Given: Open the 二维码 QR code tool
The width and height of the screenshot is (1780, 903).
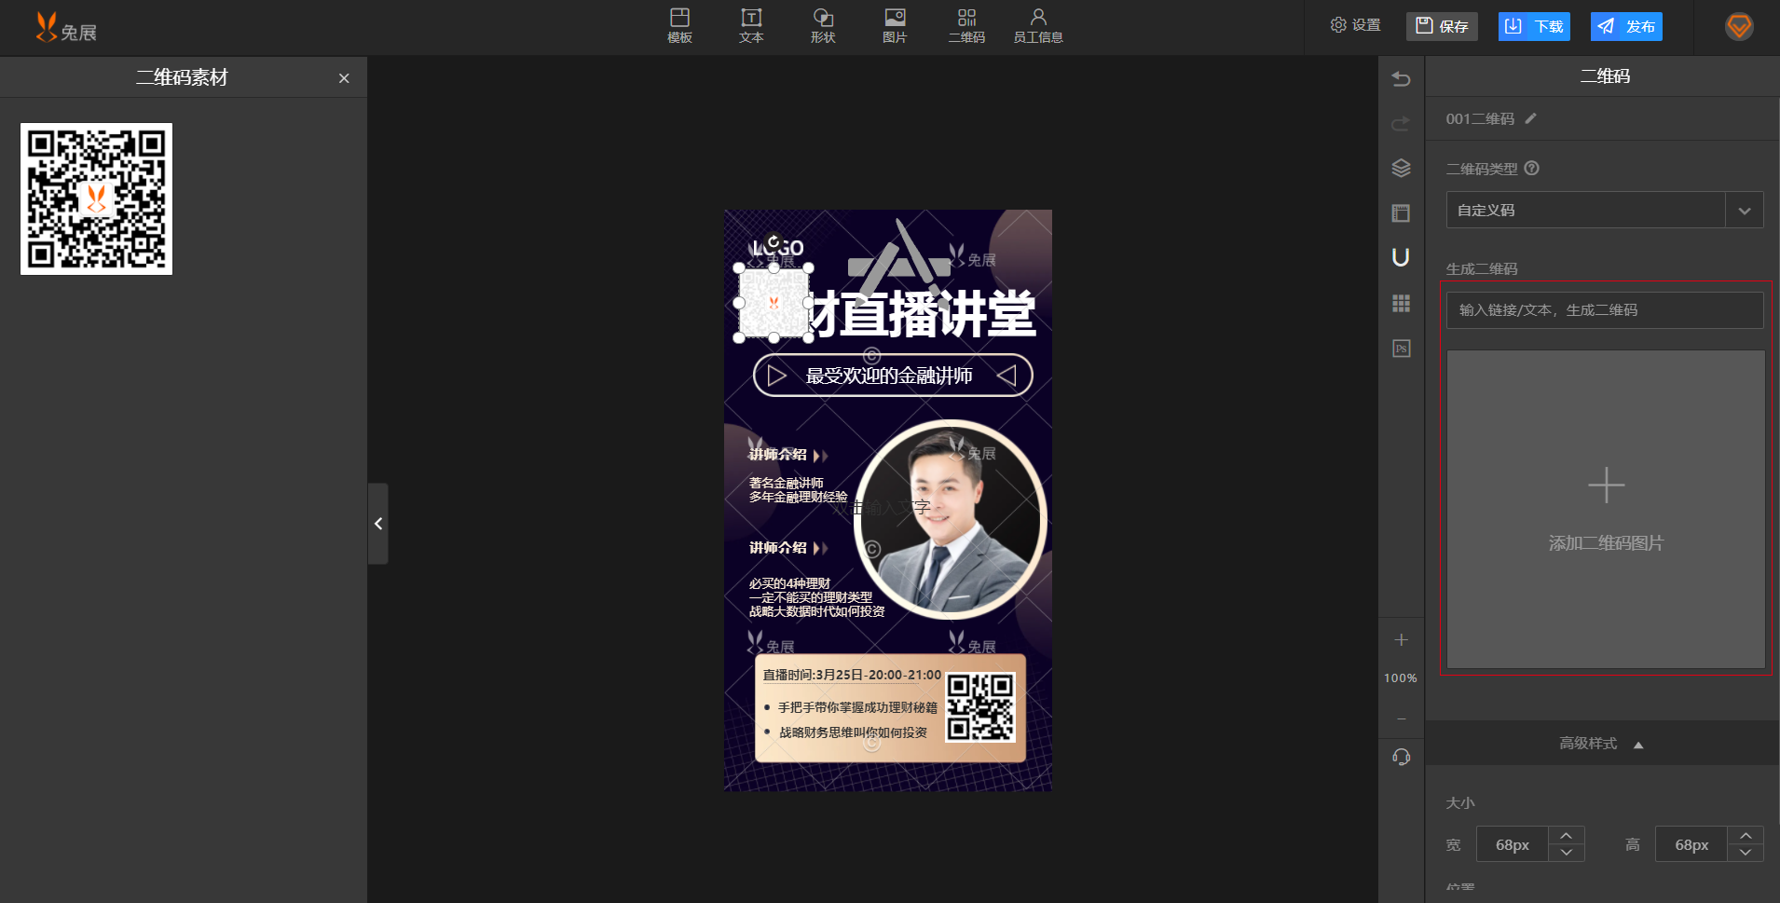Looking at the screenshot, I should click(x=966, y=26).
